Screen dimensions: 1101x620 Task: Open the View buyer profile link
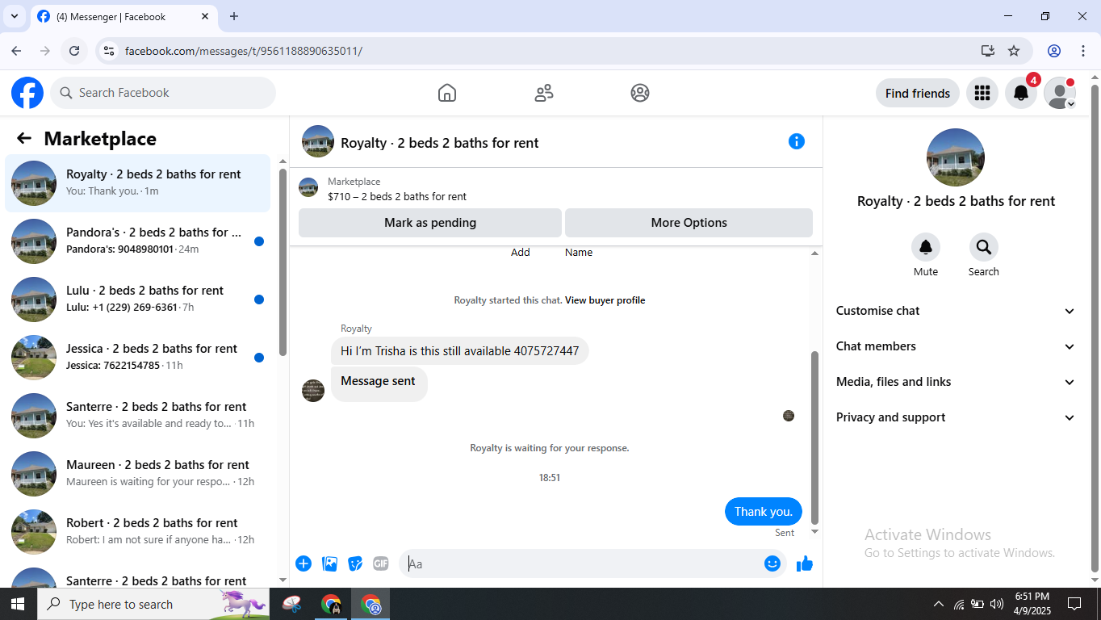(x=605, y=300)
